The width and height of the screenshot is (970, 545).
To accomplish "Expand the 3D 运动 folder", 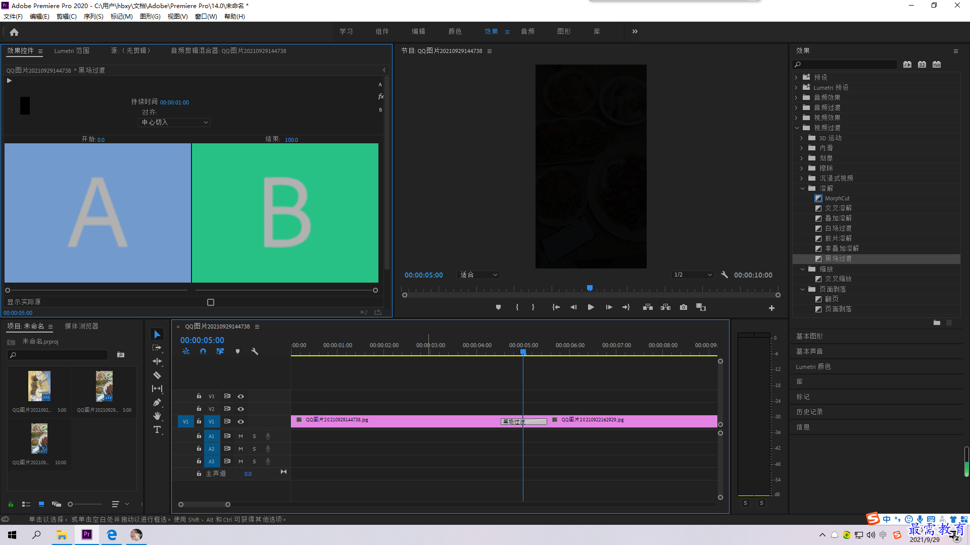I will (x=802, y=138).
